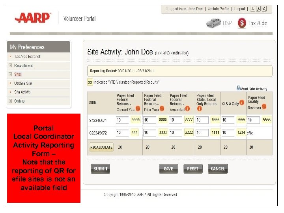Click Current Year input for SIDN S12345671

point(122,120)
